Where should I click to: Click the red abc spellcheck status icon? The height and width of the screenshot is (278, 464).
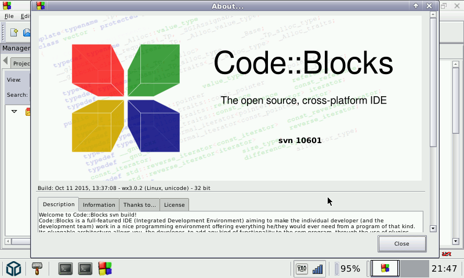[x=446, y=254]
